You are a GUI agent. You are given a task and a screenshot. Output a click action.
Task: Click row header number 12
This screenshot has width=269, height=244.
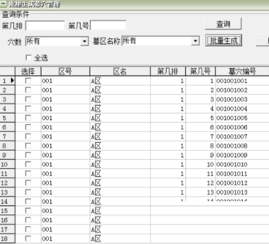[7, 183]
